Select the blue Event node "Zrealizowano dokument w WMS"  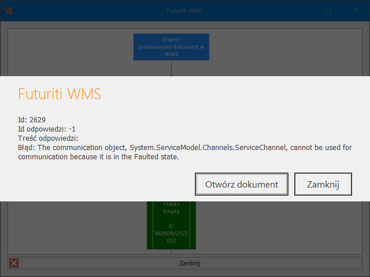171,47
